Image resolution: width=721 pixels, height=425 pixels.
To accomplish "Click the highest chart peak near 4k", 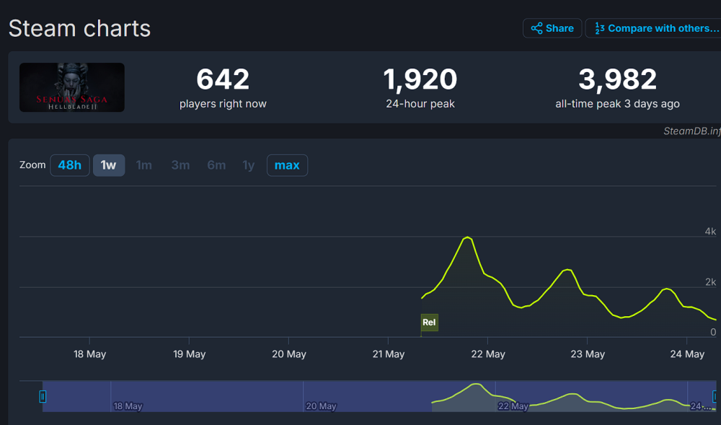I will (x=467, y=237).
